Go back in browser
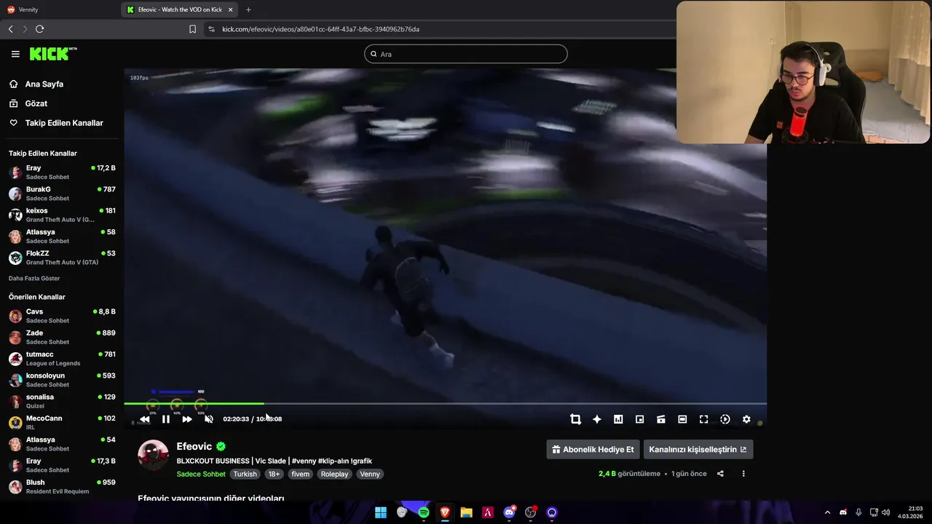This screenshot has height=524, width=932. pos(10,29)
